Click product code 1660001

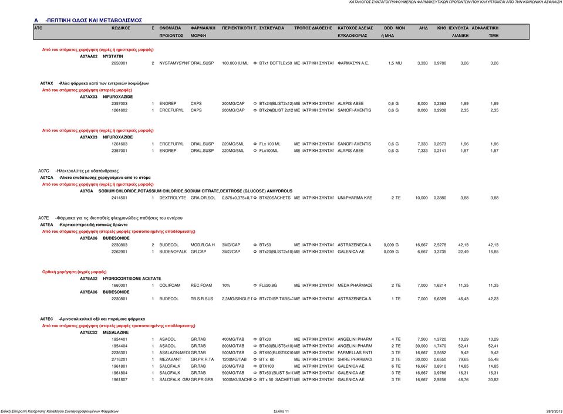click(119, 286)
